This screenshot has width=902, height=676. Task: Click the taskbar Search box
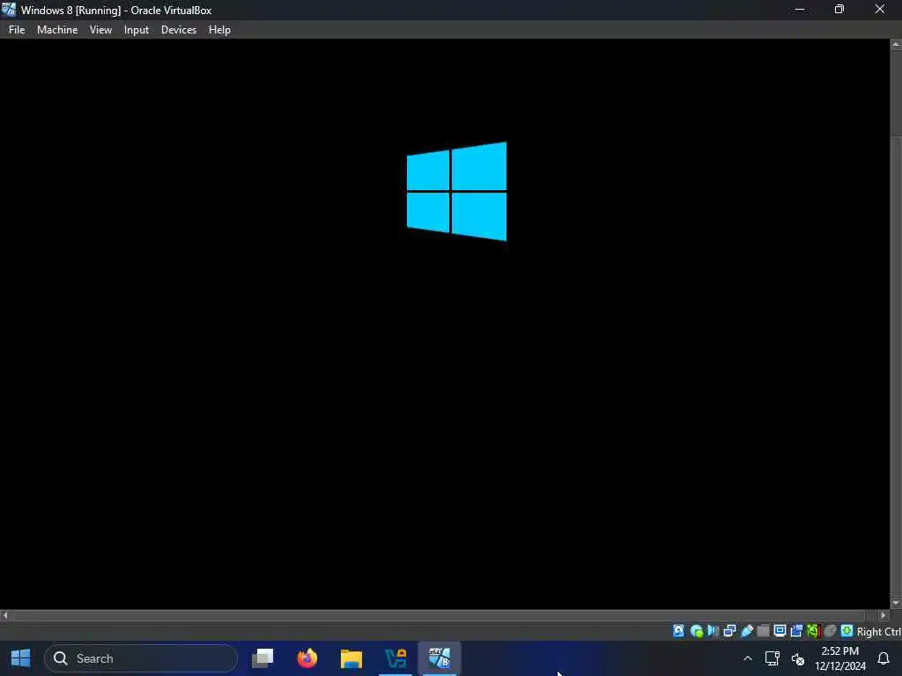(141, 658)
